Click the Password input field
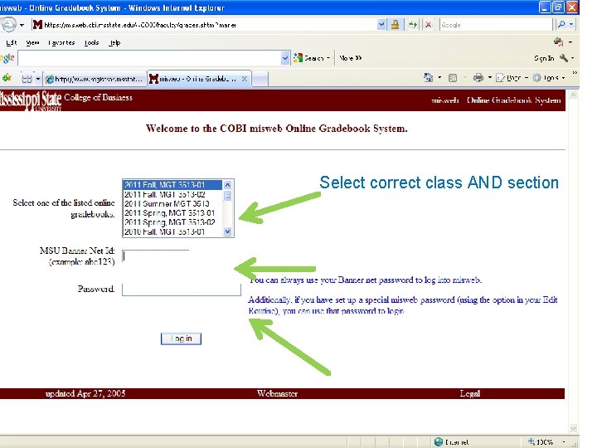Viewport: 597px width, 448px height. pyautogui.click(x=182, y=290)
